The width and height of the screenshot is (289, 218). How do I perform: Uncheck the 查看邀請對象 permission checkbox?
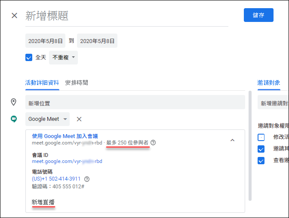click(261, 160)
